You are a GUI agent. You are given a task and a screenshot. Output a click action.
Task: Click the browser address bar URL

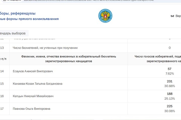point(89,0)
